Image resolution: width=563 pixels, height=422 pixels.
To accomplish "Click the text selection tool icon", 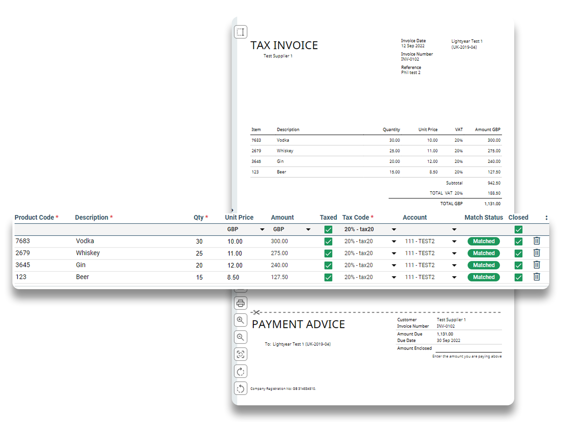I will [240, 32].
